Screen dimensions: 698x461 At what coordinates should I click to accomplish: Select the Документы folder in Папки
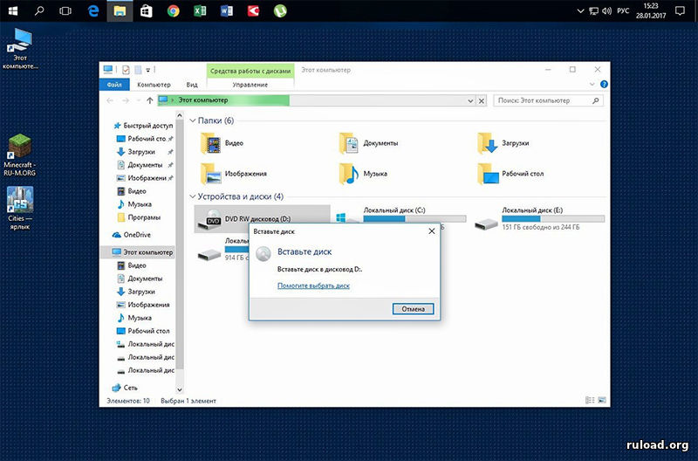tap(369, 143)
